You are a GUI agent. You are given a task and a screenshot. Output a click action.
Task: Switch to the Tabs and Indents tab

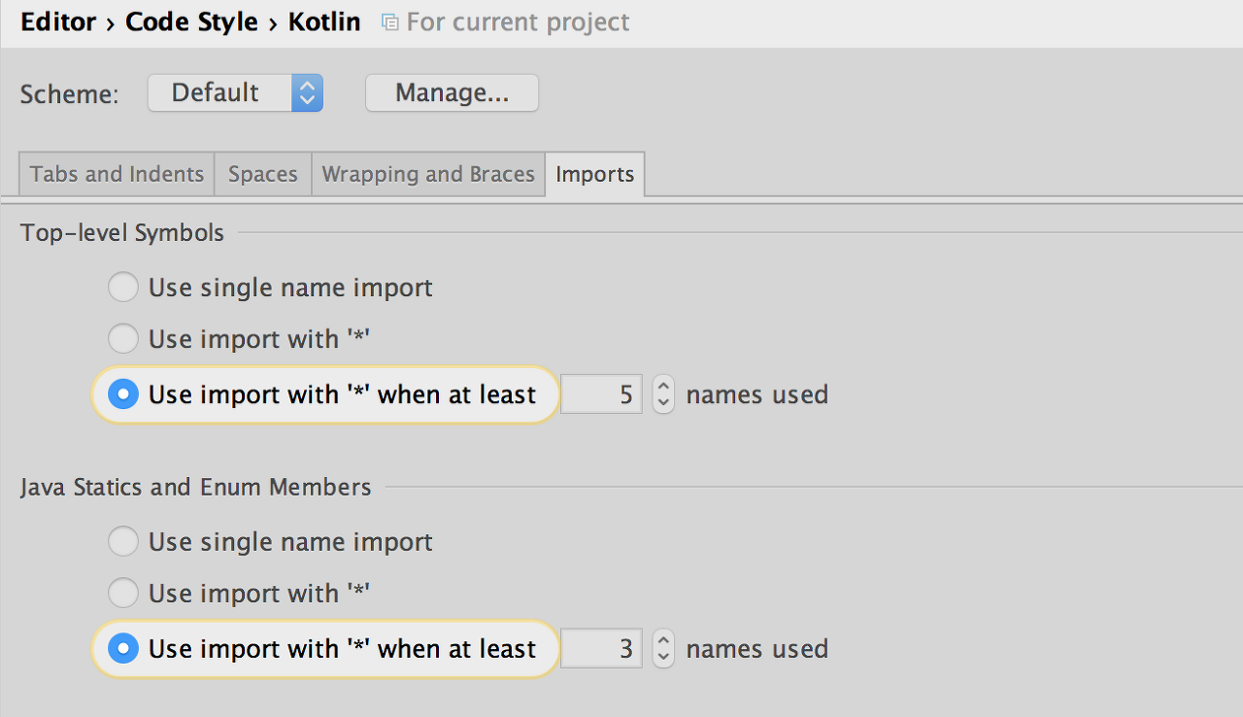117,175
